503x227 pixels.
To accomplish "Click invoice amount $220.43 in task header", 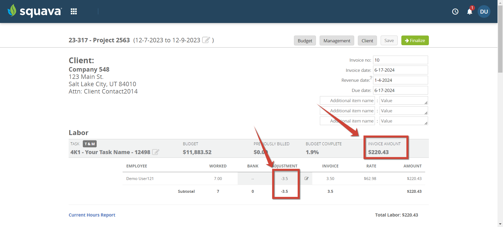I will click(x=378, y=152).
